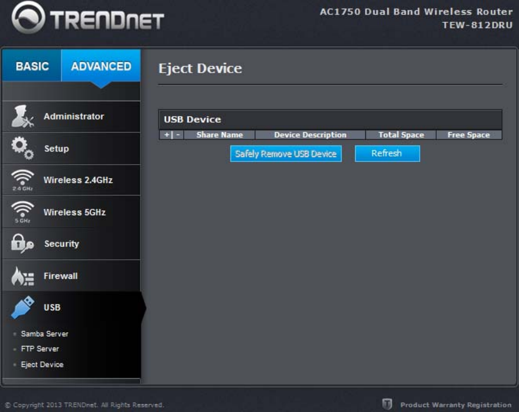Screen dimensions: 519x412
Task: Open the Administrator menu
Action: tap(71, 117)
